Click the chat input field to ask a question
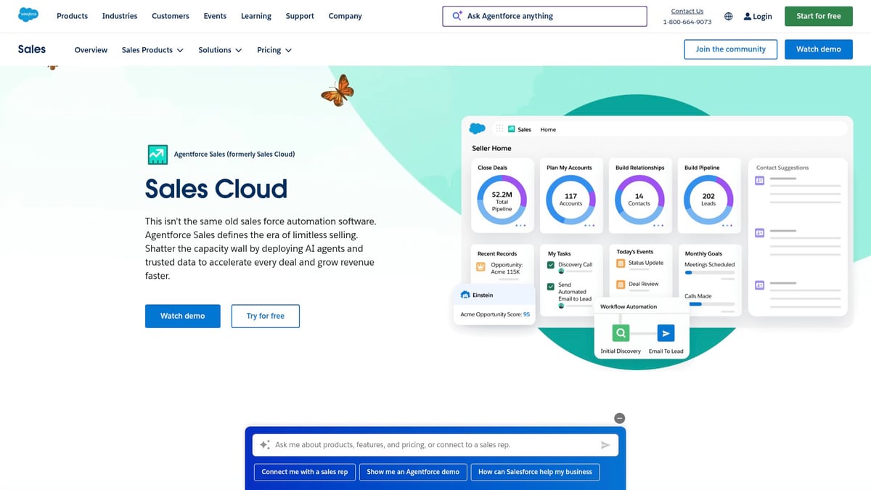Image resolution: width=871 pixels, height=490 pixels. 435,444
